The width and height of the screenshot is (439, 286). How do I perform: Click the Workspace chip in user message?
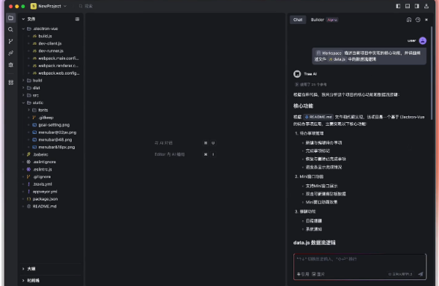click(x=329, y=53)
